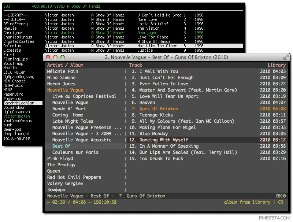Select highlighted SarahMcLachlan in back window
293x222 pixels.
pos(23,103)
